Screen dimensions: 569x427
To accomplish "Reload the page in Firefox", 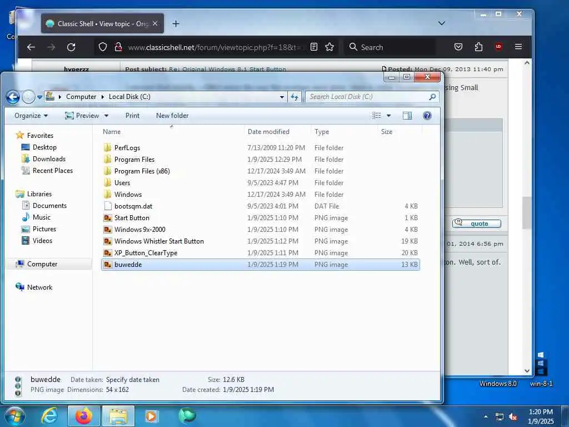I will click(71, 47).
